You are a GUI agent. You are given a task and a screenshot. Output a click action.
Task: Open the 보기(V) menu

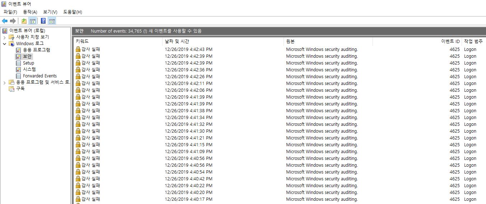[50, 12]
